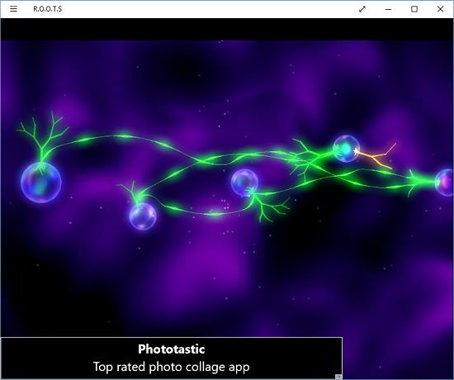Select the bubble with the cyan core

[347, 149]
